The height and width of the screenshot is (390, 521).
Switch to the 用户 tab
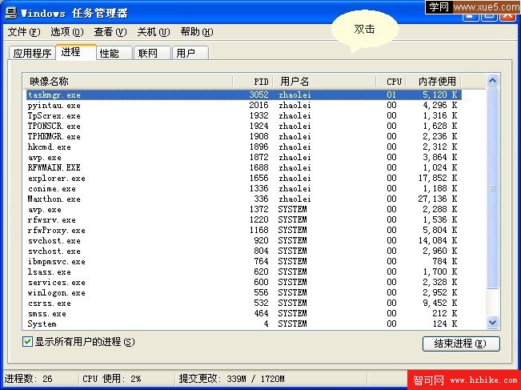tap(190, 53)
